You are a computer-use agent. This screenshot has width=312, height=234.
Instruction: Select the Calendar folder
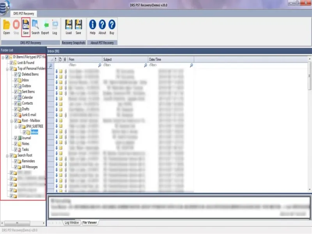27,97
